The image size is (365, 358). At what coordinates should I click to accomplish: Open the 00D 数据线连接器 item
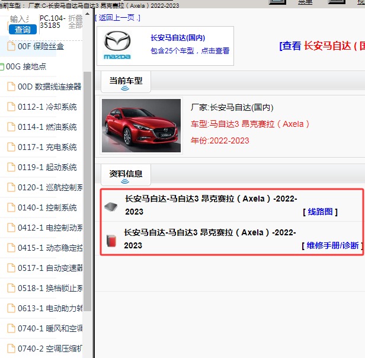click(x=49, y=87)
